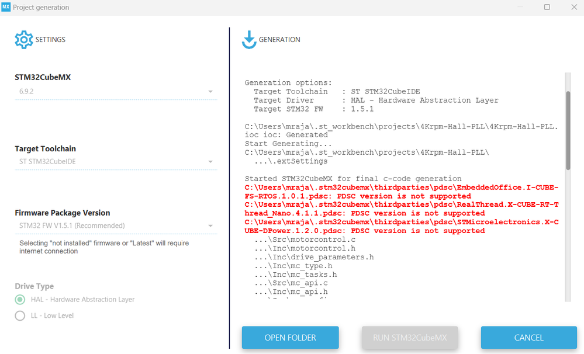Click the red UBE-DPower.1.2.0.pdsc error line
This screenshot has height=354, width=584.
(365, 231)
